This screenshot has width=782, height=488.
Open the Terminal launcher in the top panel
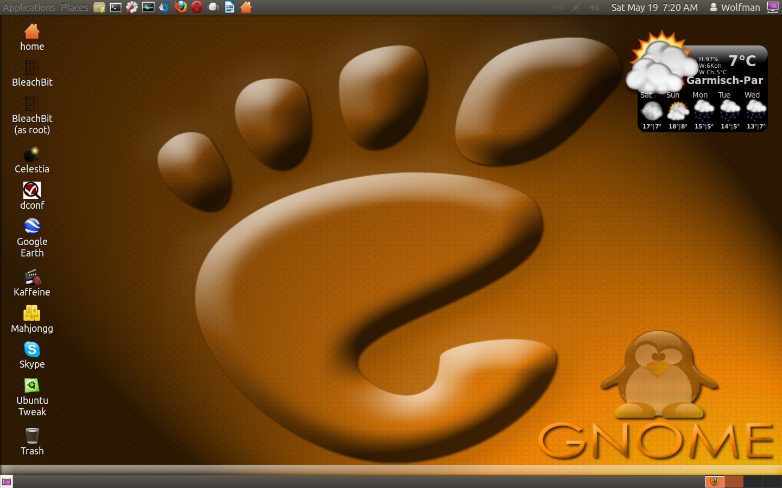[116, 7]
